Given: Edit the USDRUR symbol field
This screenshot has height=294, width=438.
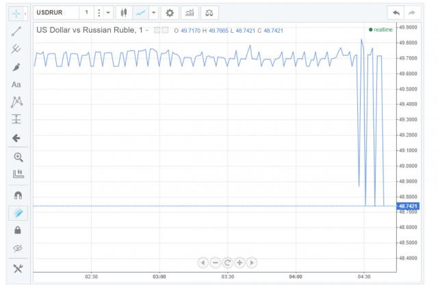Looking at the screenshot, I should click(56, 12).
